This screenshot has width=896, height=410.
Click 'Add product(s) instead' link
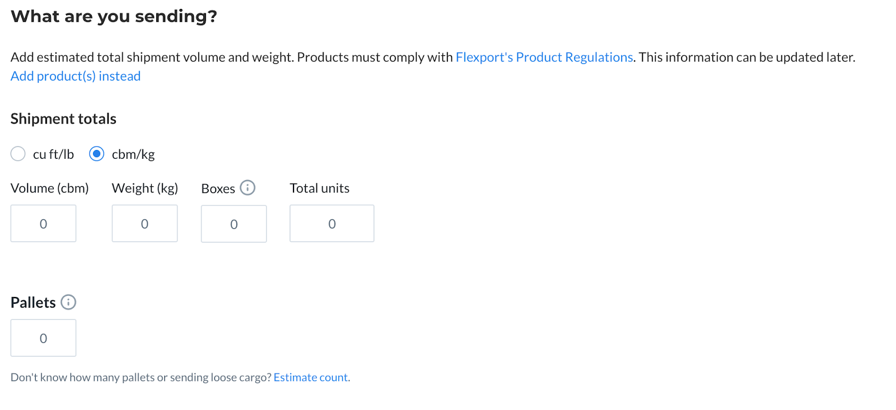(x=76, y=76)
